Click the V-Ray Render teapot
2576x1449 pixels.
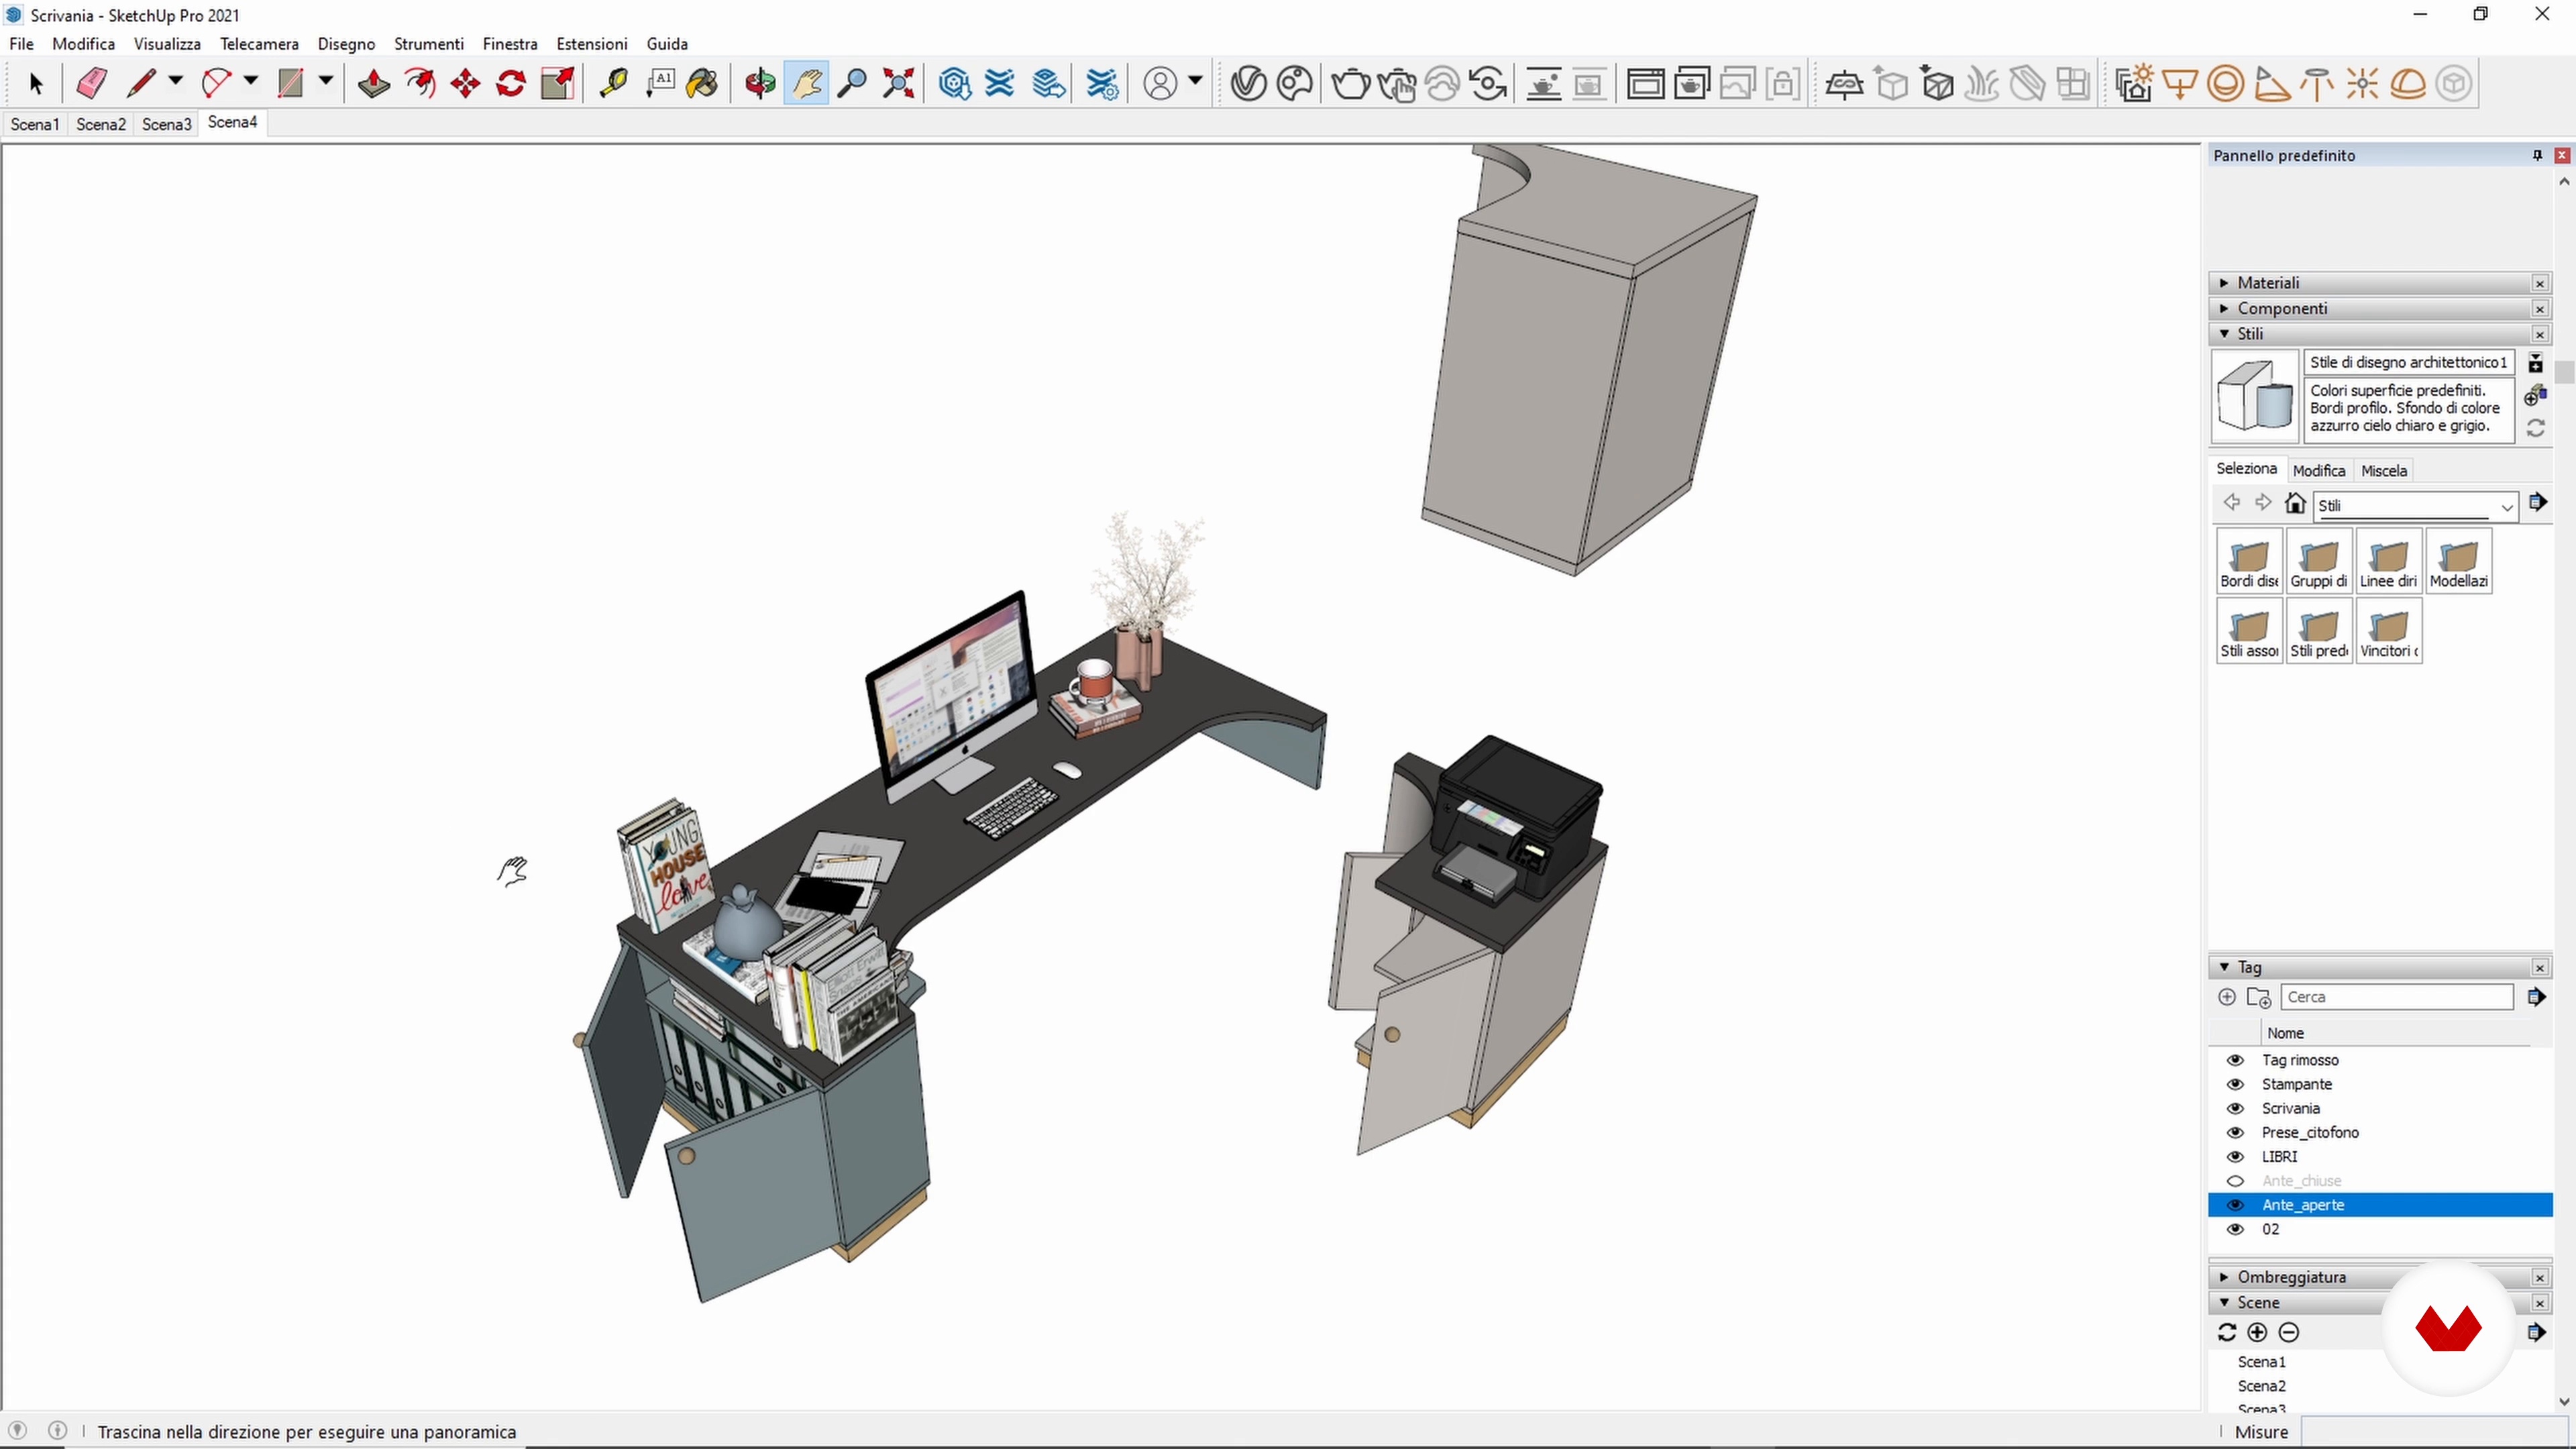click(x=1350, y=84)
